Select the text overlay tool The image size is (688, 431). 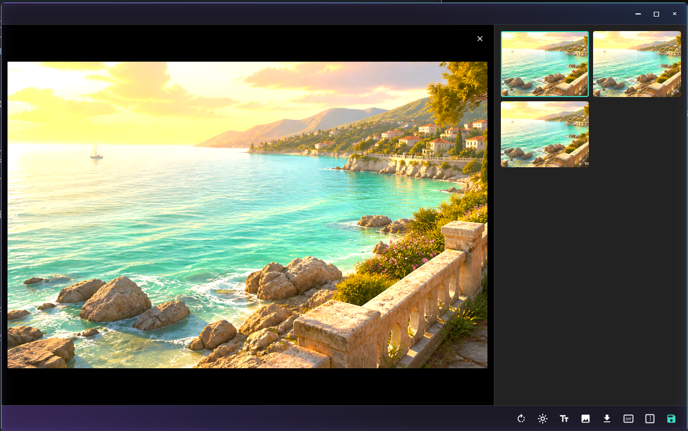[564, 419]
